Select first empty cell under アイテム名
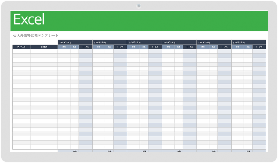The height and width of the screenshot is (163, 278). pyautogui.click(x=21, y=51)
